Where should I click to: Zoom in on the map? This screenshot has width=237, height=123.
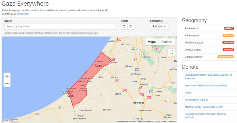pos(7,76)
